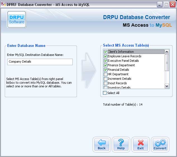
Task: Click the Total number of Table(s) text
Action: tap(123, 104)
